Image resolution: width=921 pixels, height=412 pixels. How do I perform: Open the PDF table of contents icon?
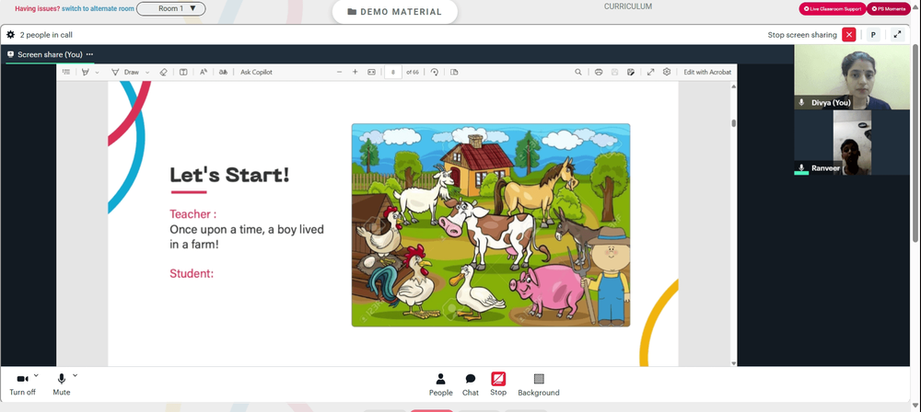tap(65, 72)
